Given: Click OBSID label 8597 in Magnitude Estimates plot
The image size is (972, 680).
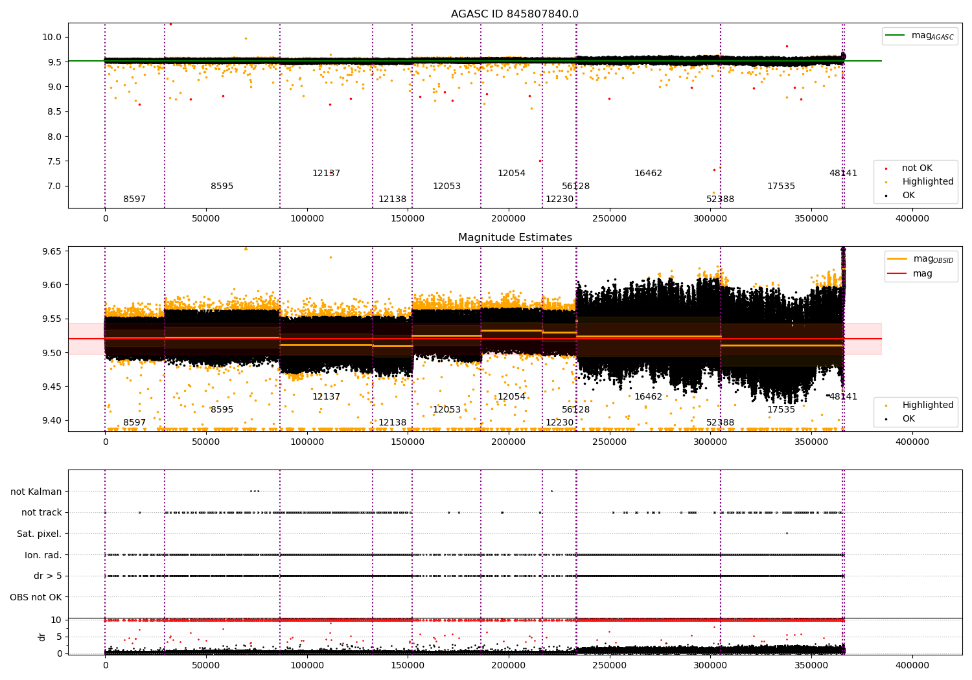Looking at the screenshot, I should click(x=135, y=422).
